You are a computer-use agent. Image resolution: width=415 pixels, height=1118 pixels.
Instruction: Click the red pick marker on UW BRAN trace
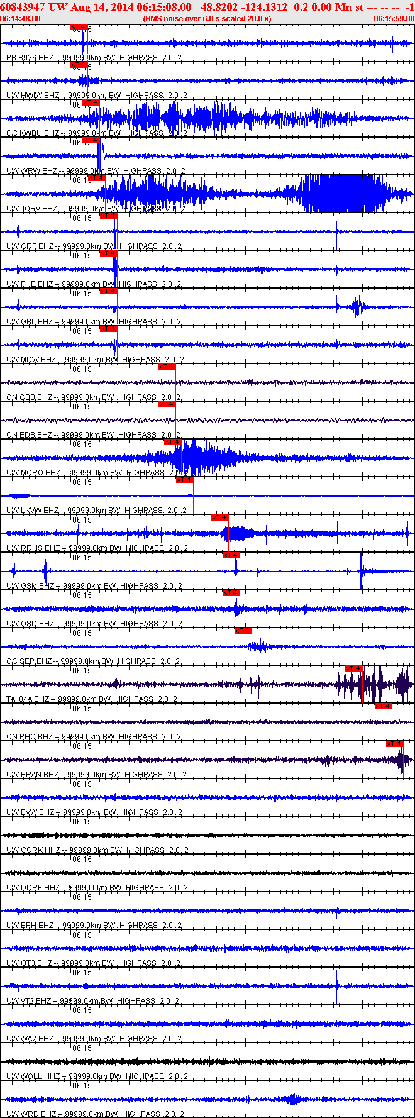point(394,744)
